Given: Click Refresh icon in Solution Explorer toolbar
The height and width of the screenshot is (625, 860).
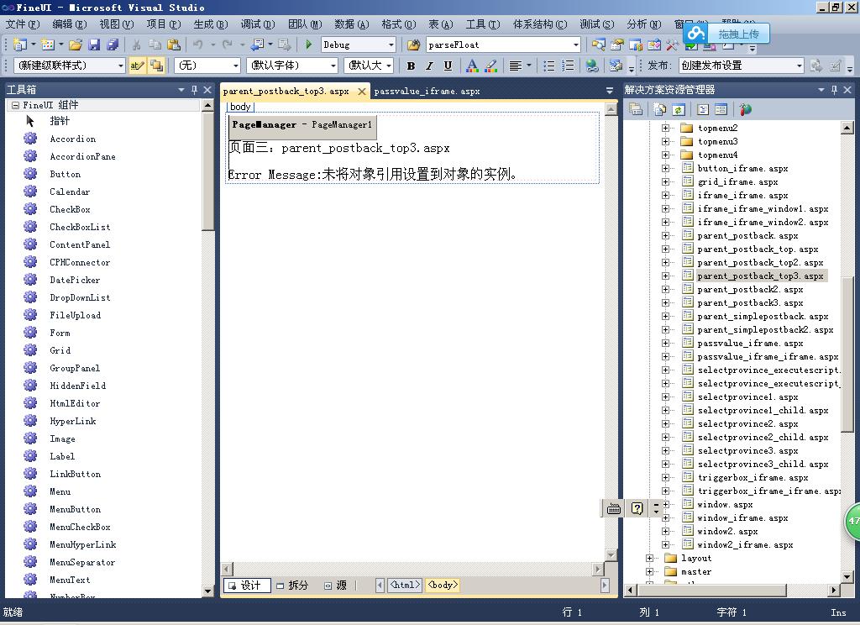Looking at the screenshot, I should click(678, 109).
